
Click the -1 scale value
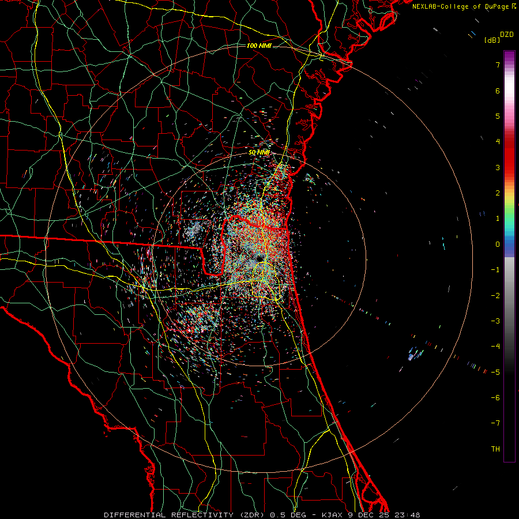coord(495,270)
